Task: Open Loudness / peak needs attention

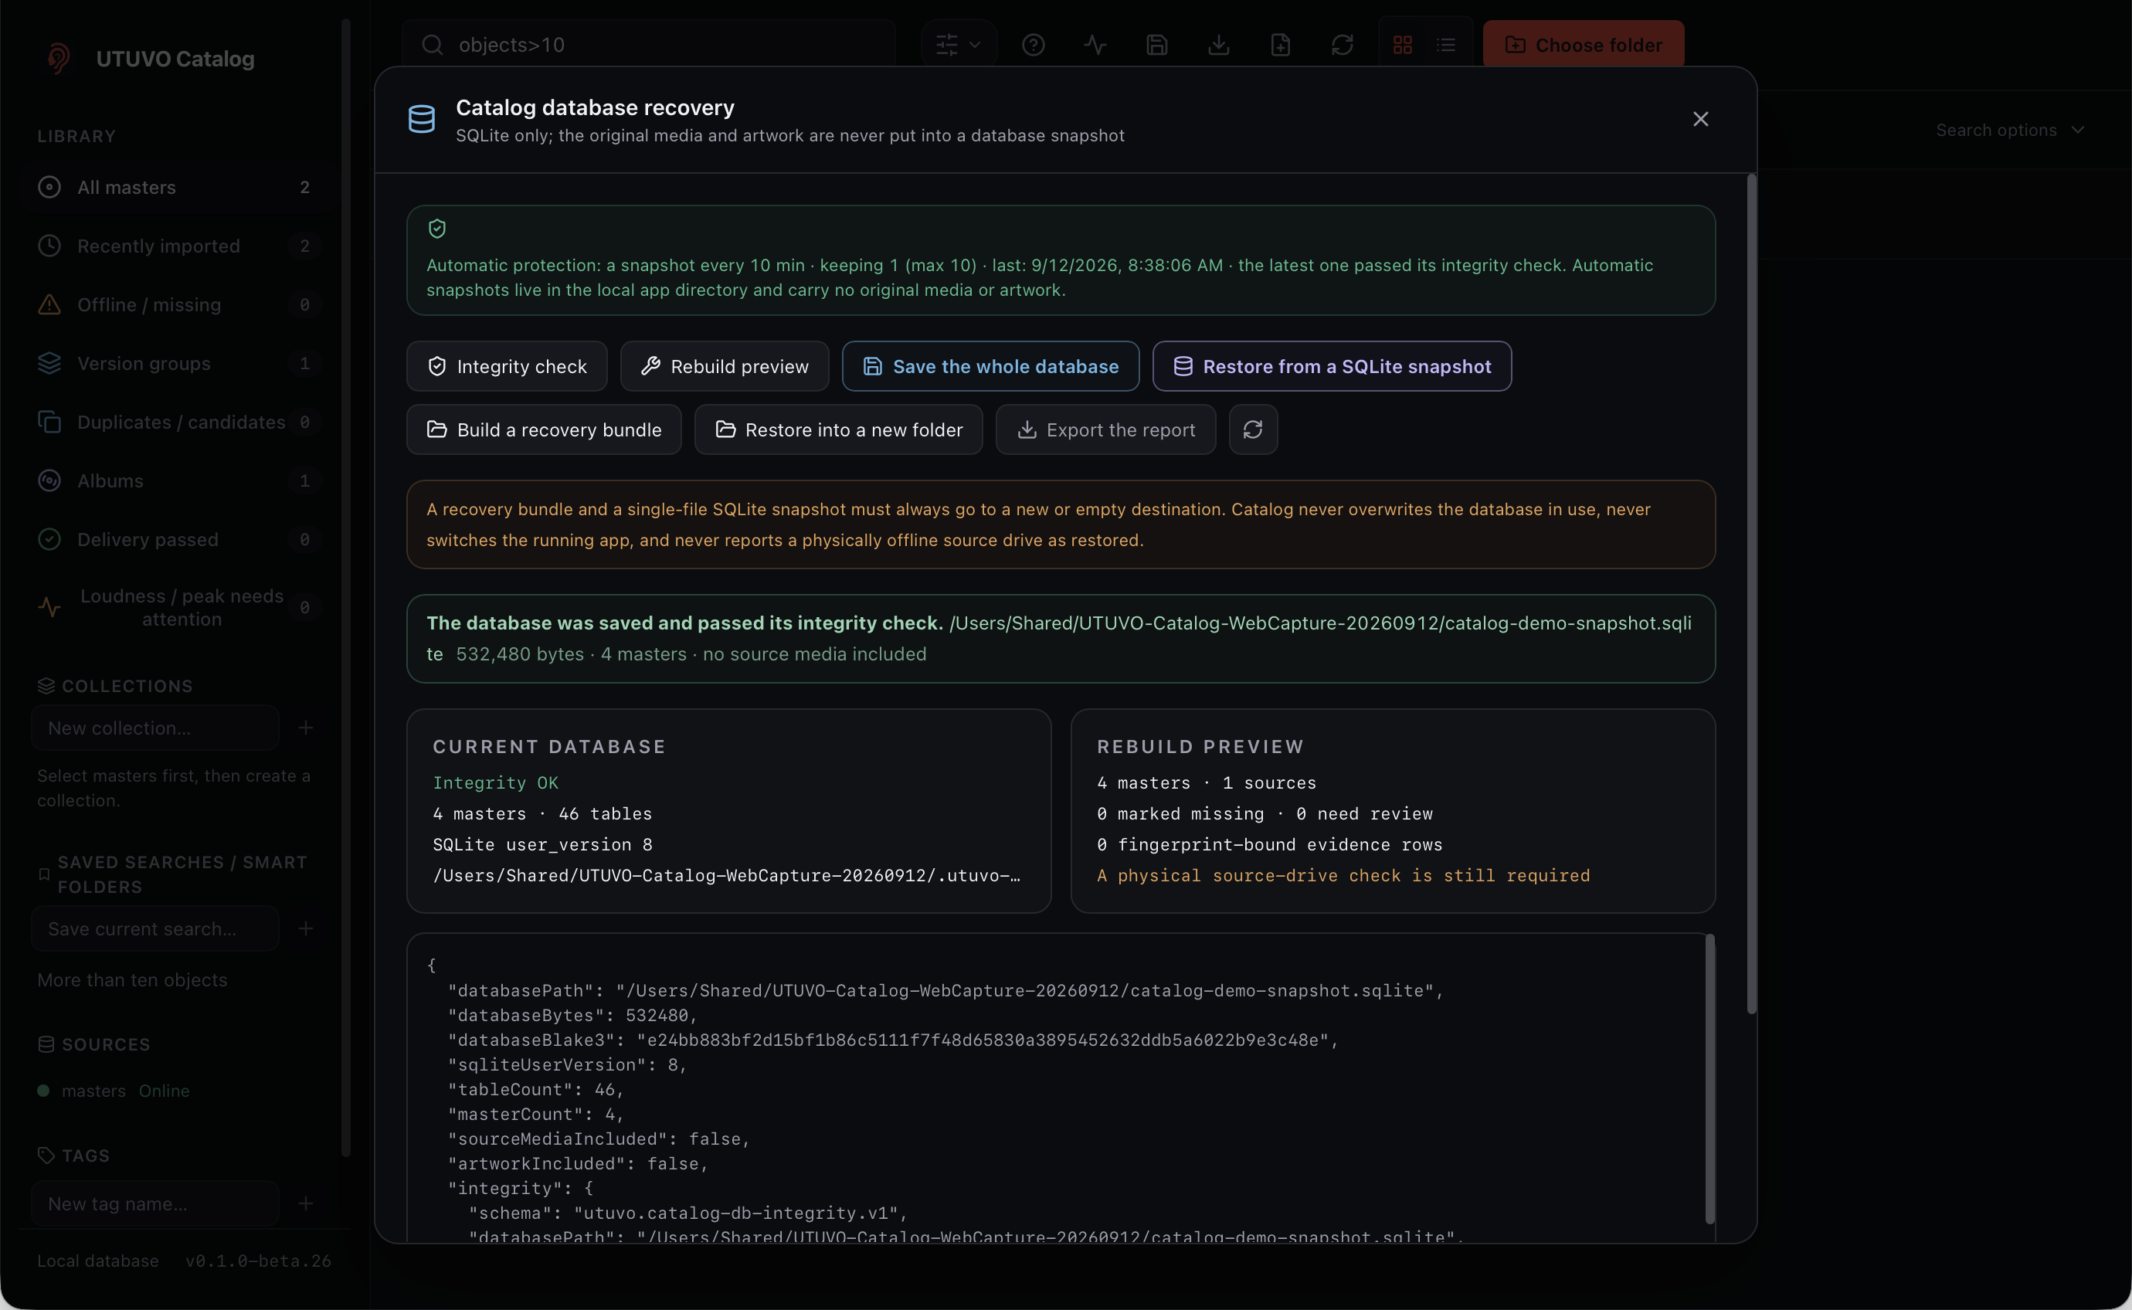Action: coord(179,607)
